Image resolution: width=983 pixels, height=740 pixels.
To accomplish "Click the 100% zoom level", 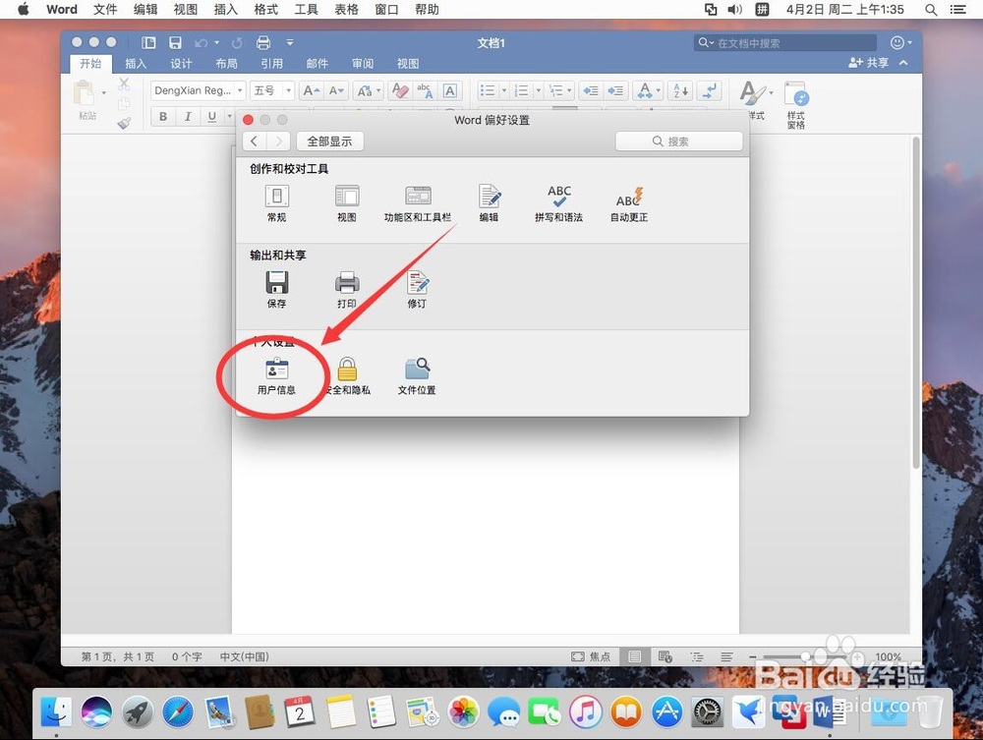I will pos(889,656).
